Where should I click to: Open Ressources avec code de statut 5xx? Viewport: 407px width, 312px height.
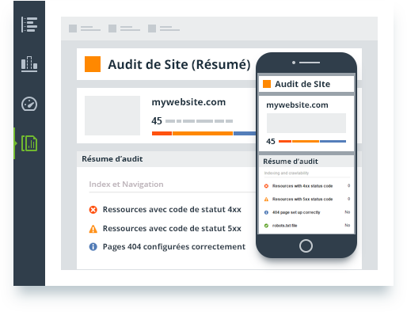pos(172,229)
